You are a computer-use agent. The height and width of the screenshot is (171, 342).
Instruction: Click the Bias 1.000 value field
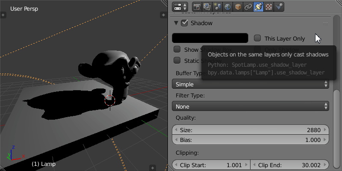point(251,140)
